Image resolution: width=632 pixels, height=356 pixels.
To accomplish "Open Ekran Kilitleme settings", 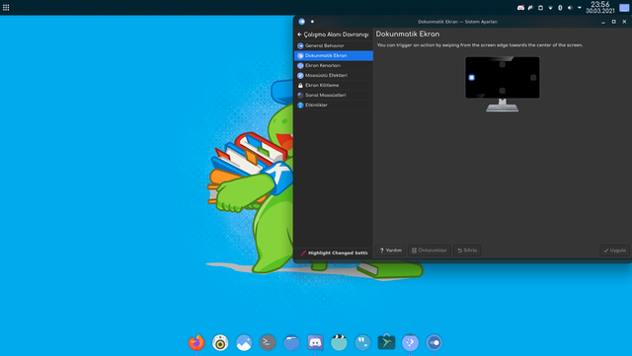I will [334, 86].
